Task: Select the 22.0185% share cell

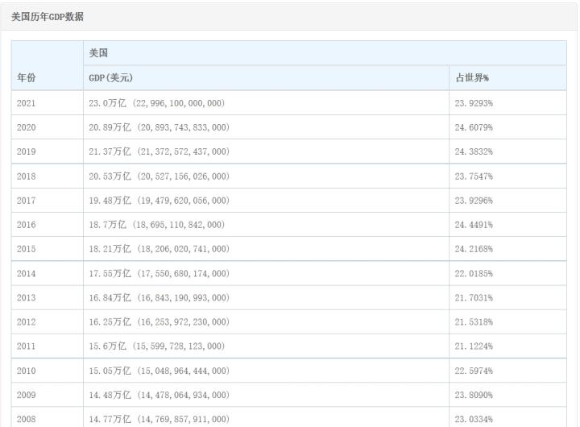Action: pos(474,274)
